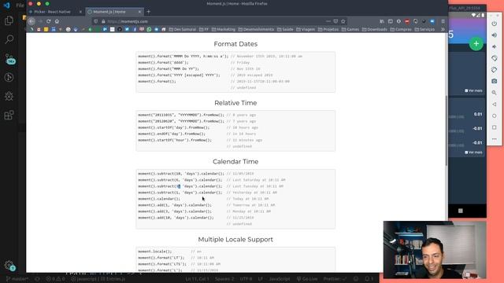Rotate emulator left
504x283 pixels.
(x=495, y=58)
